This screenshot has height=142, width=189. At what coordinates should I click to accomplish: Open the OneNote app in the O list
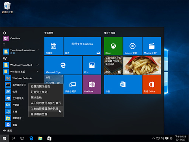[x=12, y=38]
